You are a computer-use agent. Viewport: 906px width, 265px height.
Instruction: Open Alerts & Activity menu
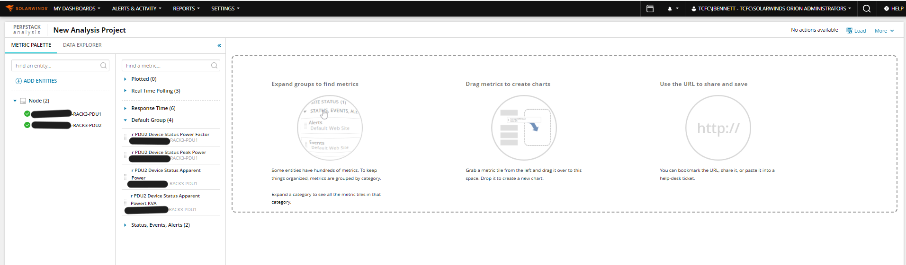pyautogui.click(x=136, y=9)
